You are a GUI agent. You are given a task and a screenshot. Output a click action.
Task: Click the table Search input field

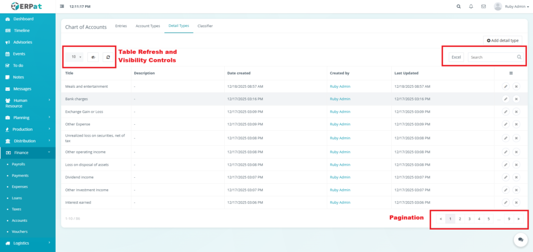click(492, 57)
